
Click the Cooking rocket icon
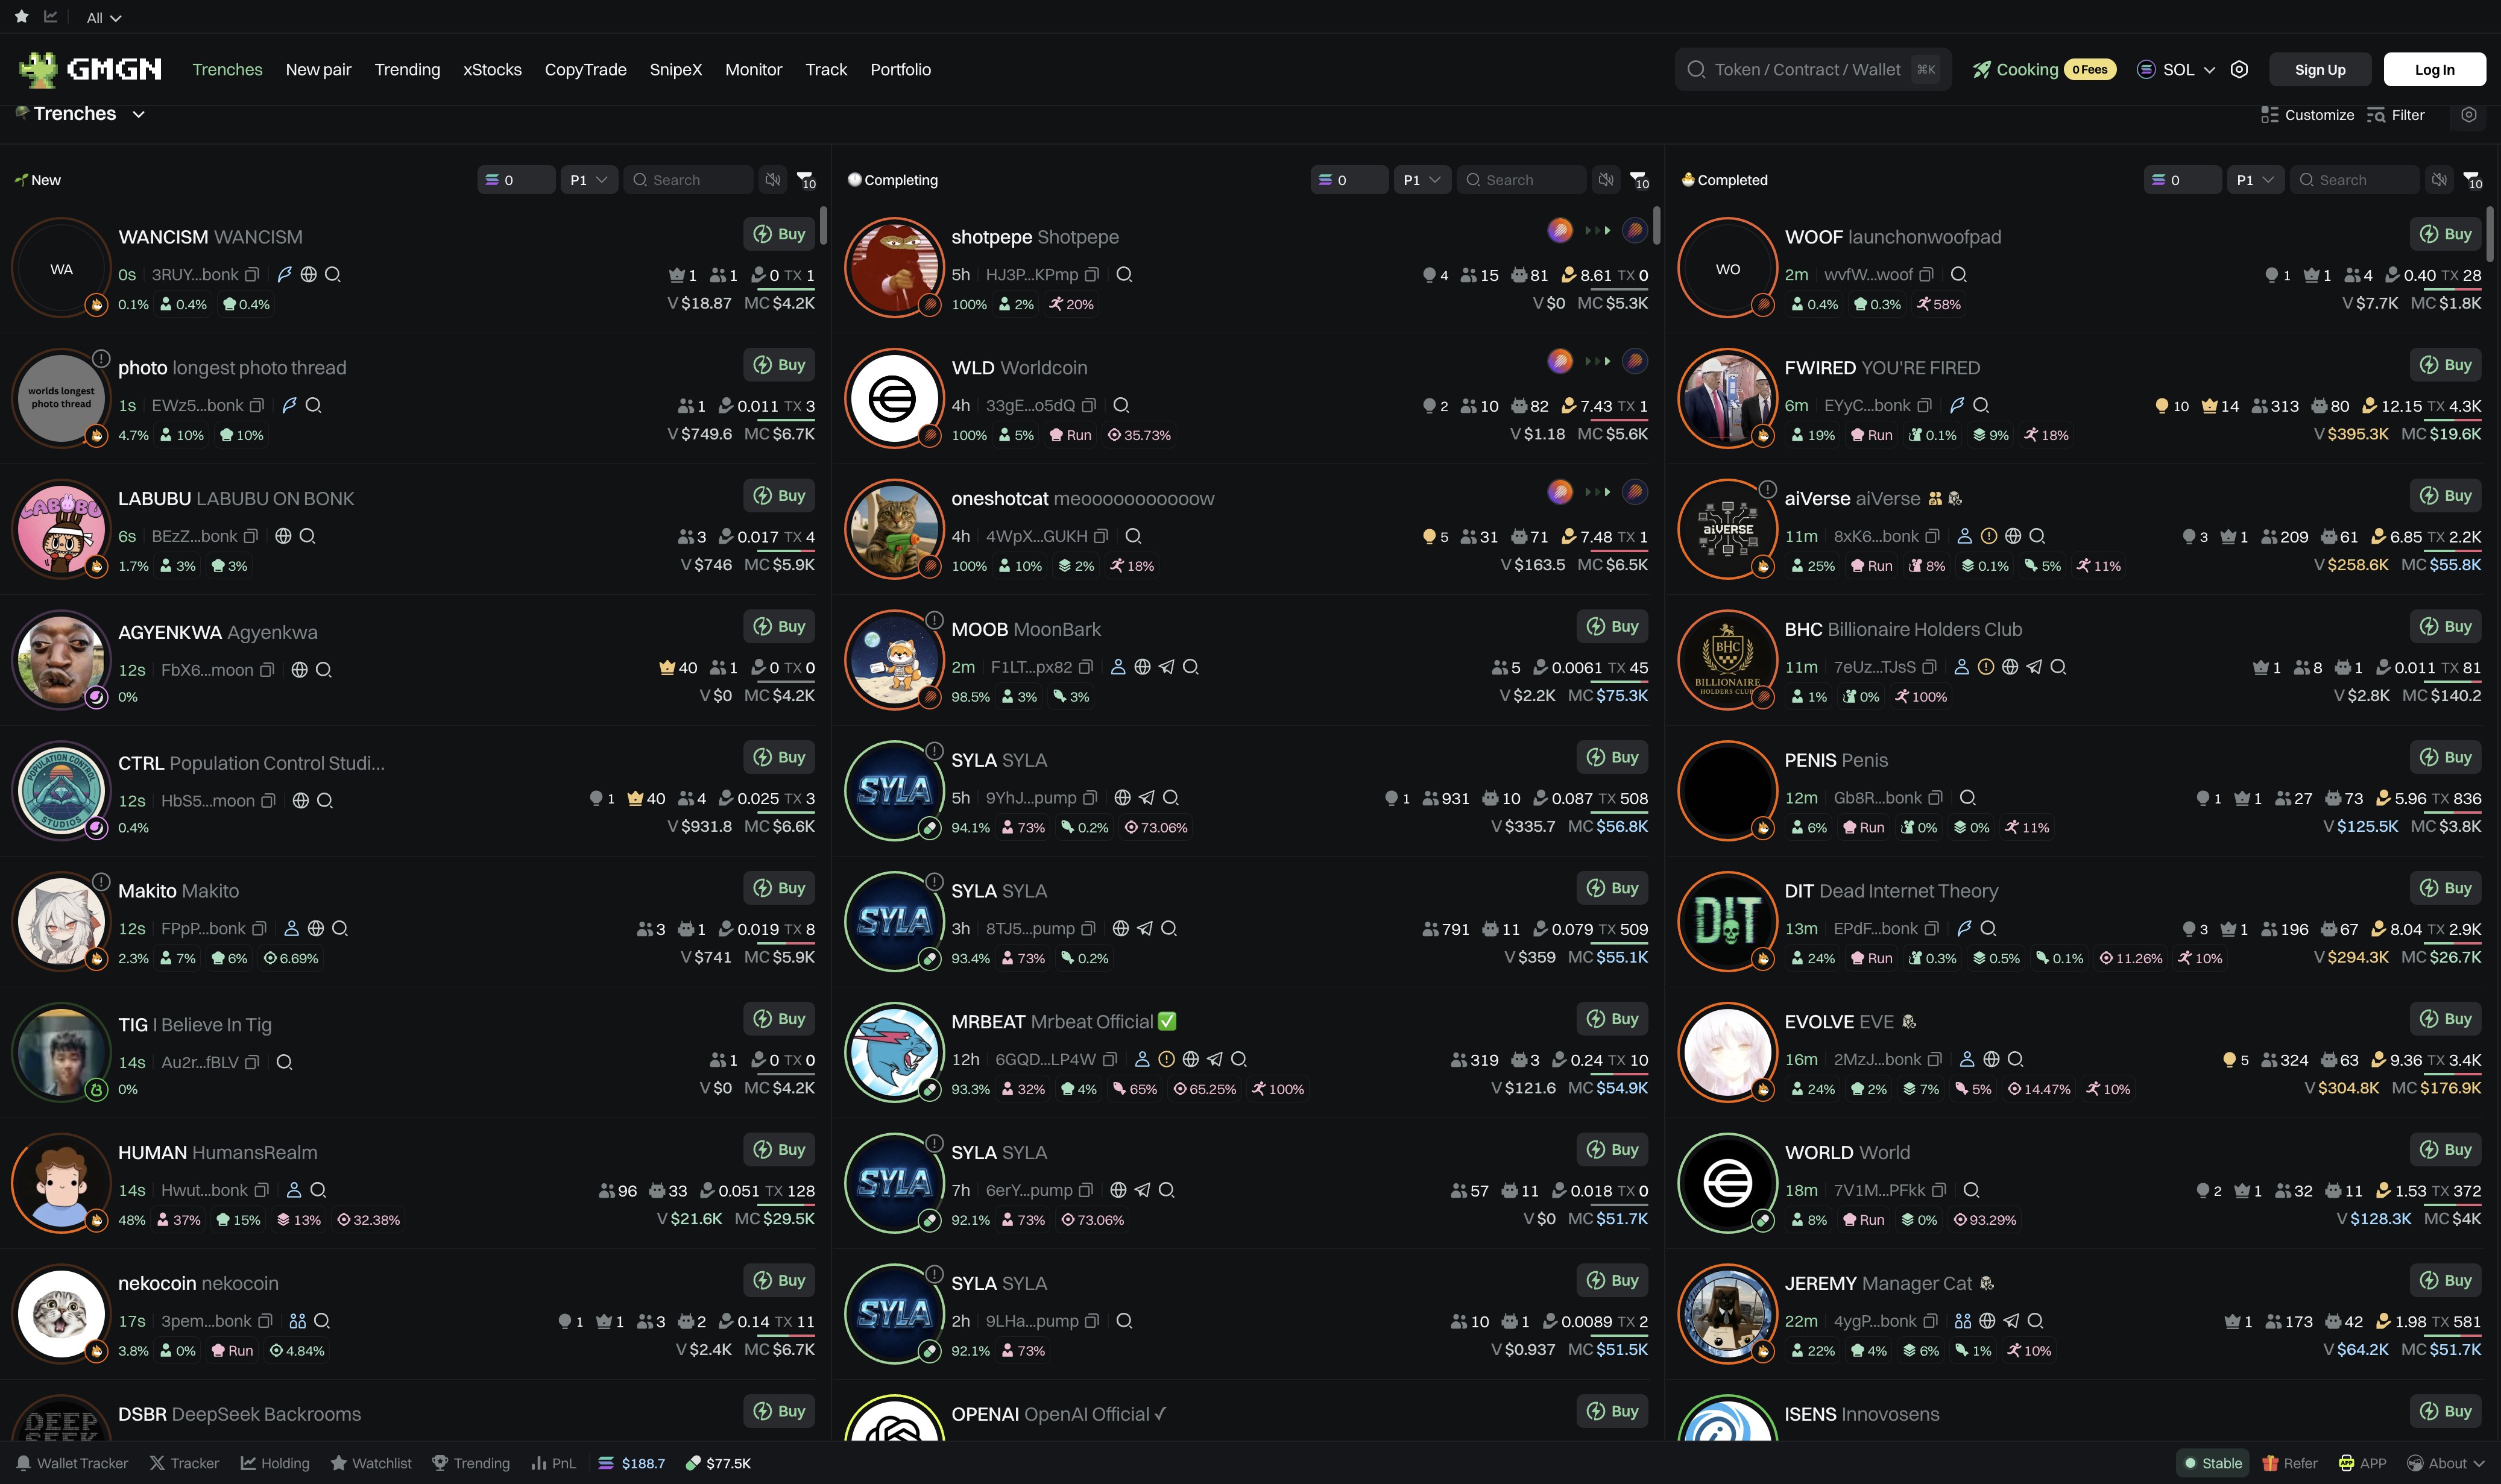1981,70
